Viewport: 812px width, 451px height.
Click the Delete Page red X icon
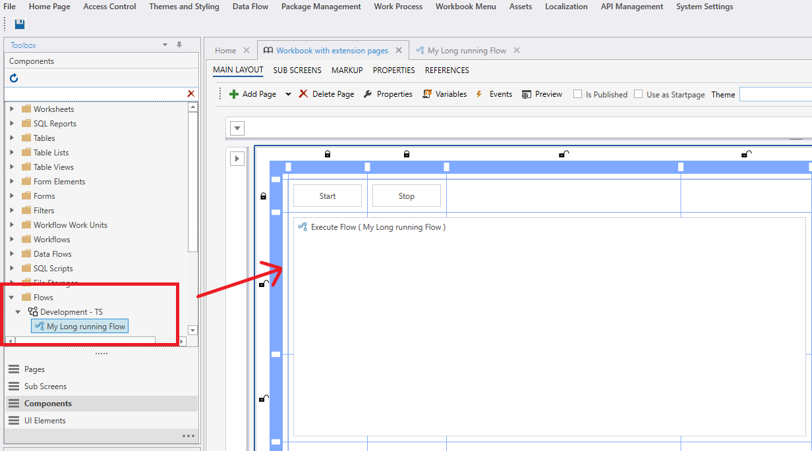(x=303, y=94)
